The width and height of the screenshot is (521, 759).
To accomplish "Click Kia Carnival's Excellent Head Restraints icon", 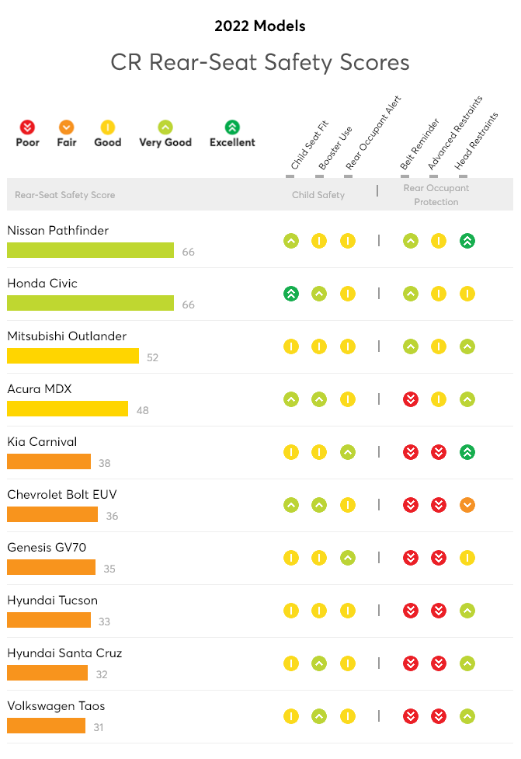I will tap(467, 452).
